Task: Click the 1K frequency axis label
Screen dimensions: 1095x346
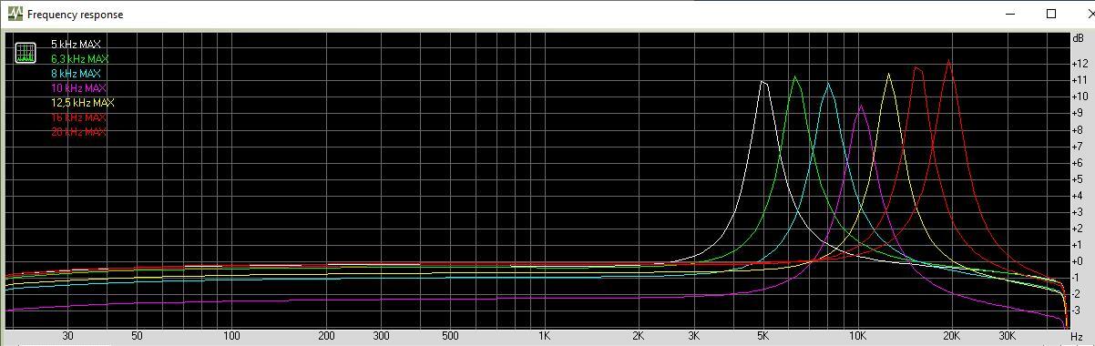Action: coord(544,336)
